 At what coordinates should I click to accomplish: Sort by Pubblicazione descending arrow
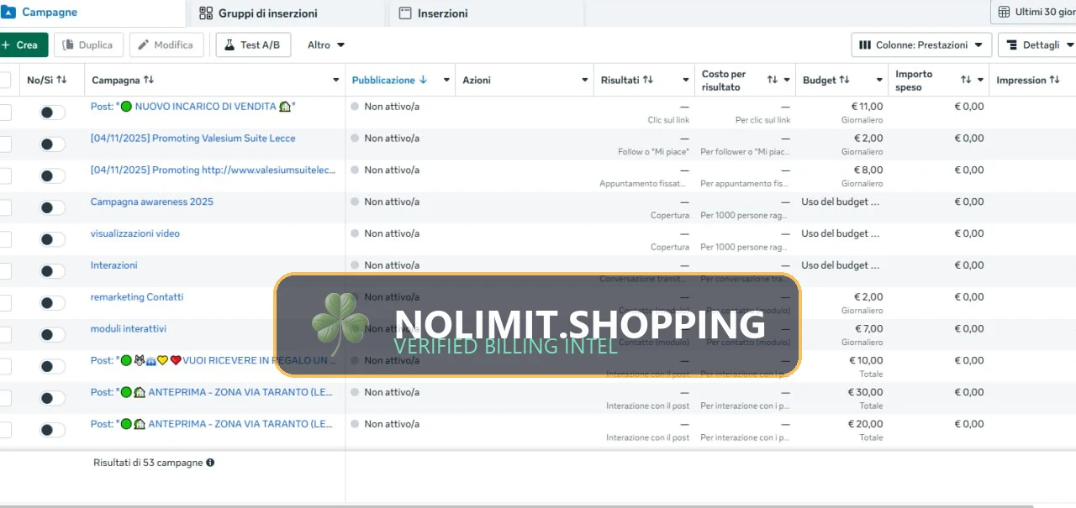(423, 80)
